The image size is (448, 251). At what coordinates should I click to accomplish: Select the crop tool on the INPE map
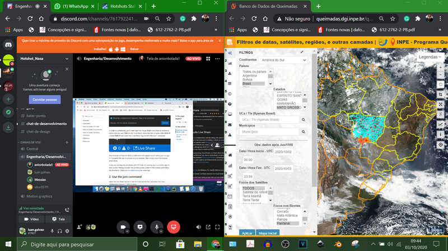pos(440,94)
